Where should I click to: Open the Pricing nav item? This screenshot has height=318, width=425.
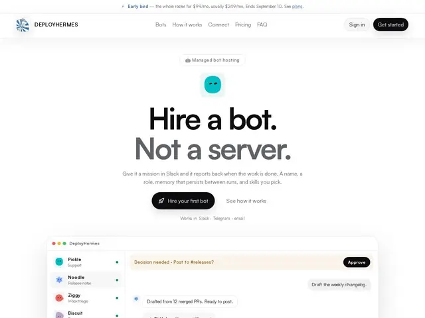(243, 25)
